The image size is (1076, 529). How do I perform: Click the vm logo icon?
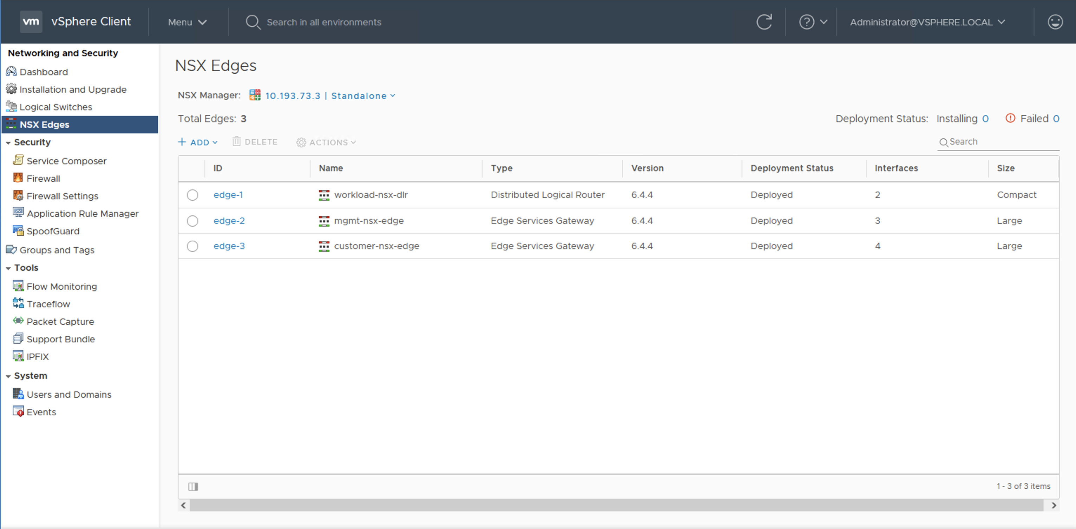click(x=31, y=21)
